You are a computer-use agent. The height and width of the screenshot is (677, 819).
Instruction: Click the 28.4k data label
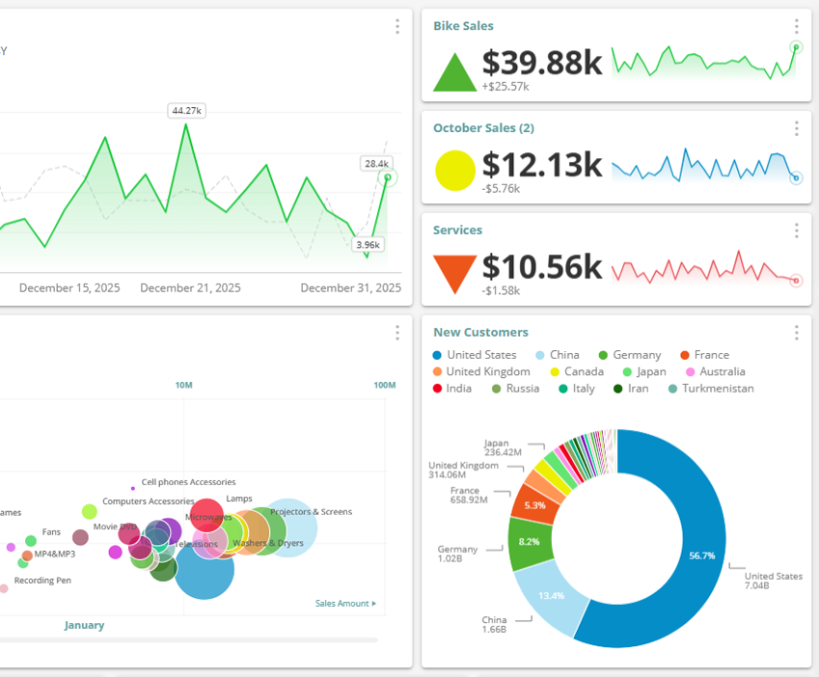pyautogui.click(x=376, y=164)
